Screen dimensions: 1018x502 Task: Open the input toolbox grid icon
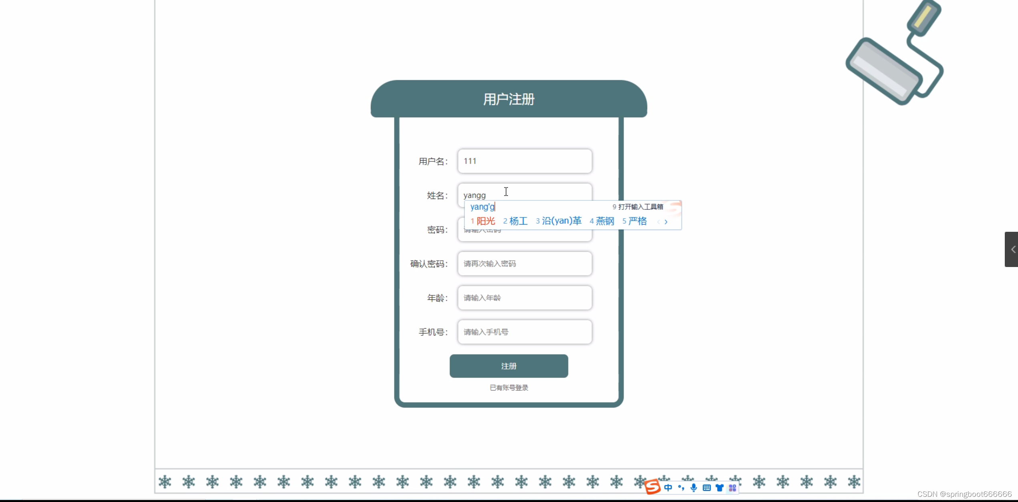[732, 488]
